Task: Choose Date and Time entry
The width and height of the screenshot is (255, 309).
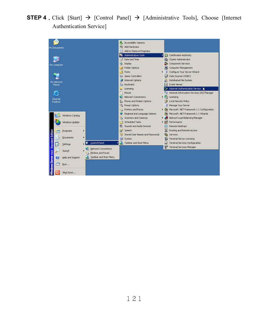Action: 142,59
